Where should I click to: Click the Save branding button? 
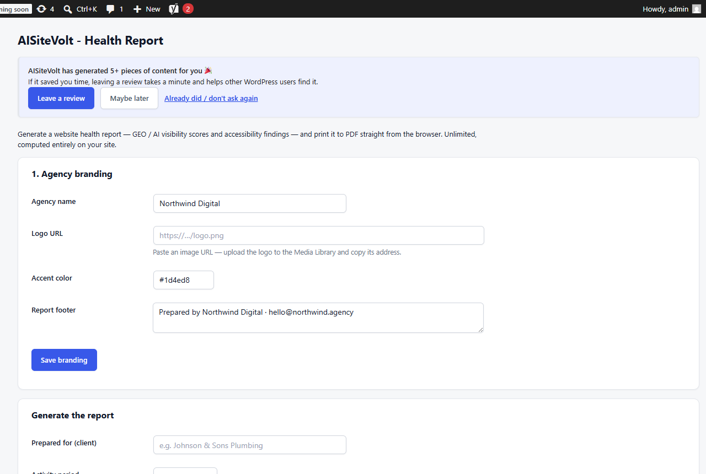pos(64,360)
